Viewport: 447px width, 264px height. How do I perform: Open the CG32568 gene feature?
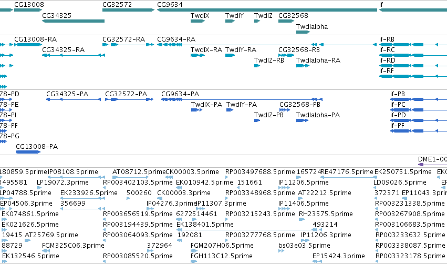[x=286, y=21]
